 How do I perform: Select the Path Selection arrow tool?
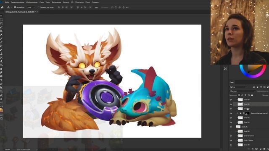point(1,88)
